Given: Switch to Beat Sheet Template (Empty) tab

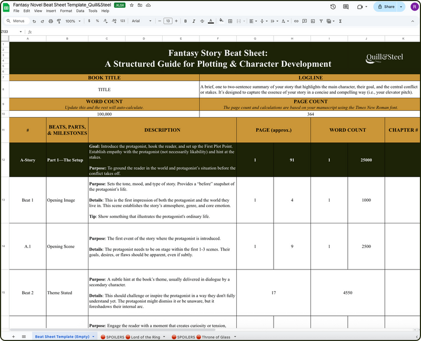Looking at the screenshot, I should coord(62,337).
